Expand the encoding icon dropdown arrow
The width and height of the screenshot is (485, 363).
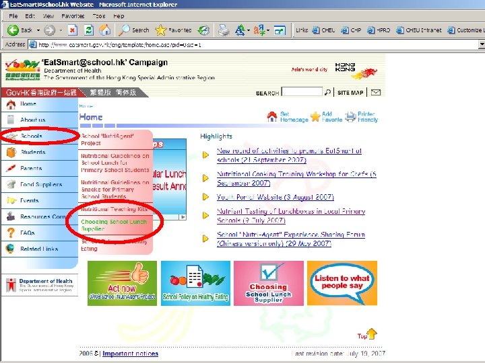[268, 30]
